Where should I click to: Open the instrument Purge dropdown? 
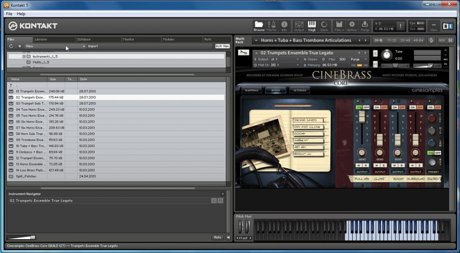click(x=359, y=59)
